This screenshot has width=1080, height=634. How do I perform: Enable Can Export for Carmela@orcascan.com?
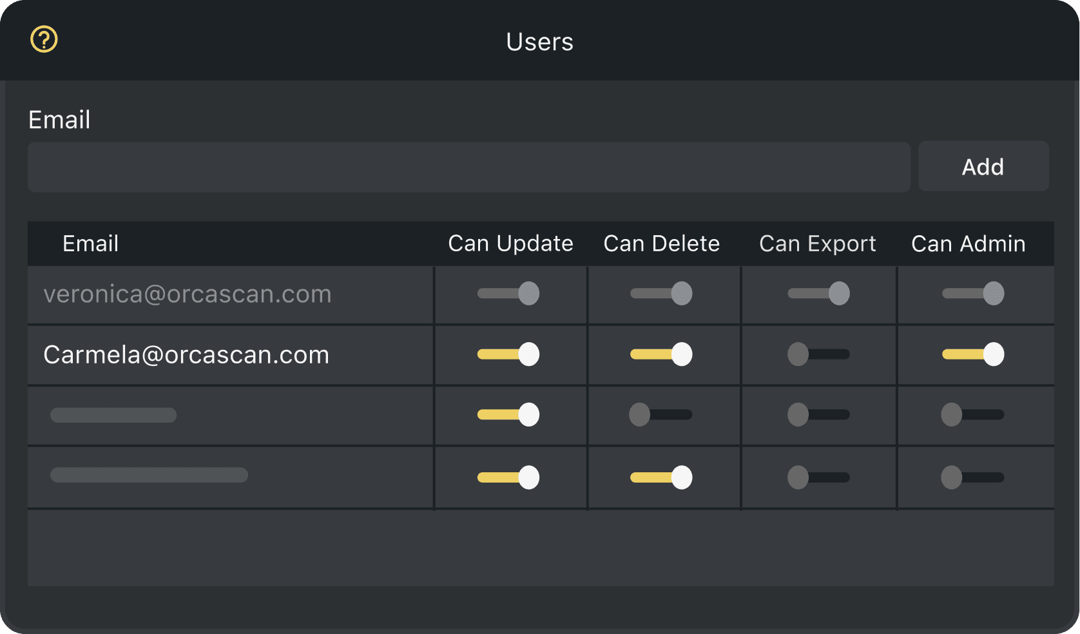pos(818,354)
